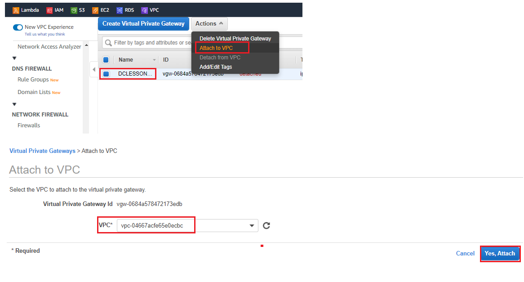Viewport: 524px width, 282px height.
Task: Open the Name column sort dropdown arrow
Action: pos(155,60)
